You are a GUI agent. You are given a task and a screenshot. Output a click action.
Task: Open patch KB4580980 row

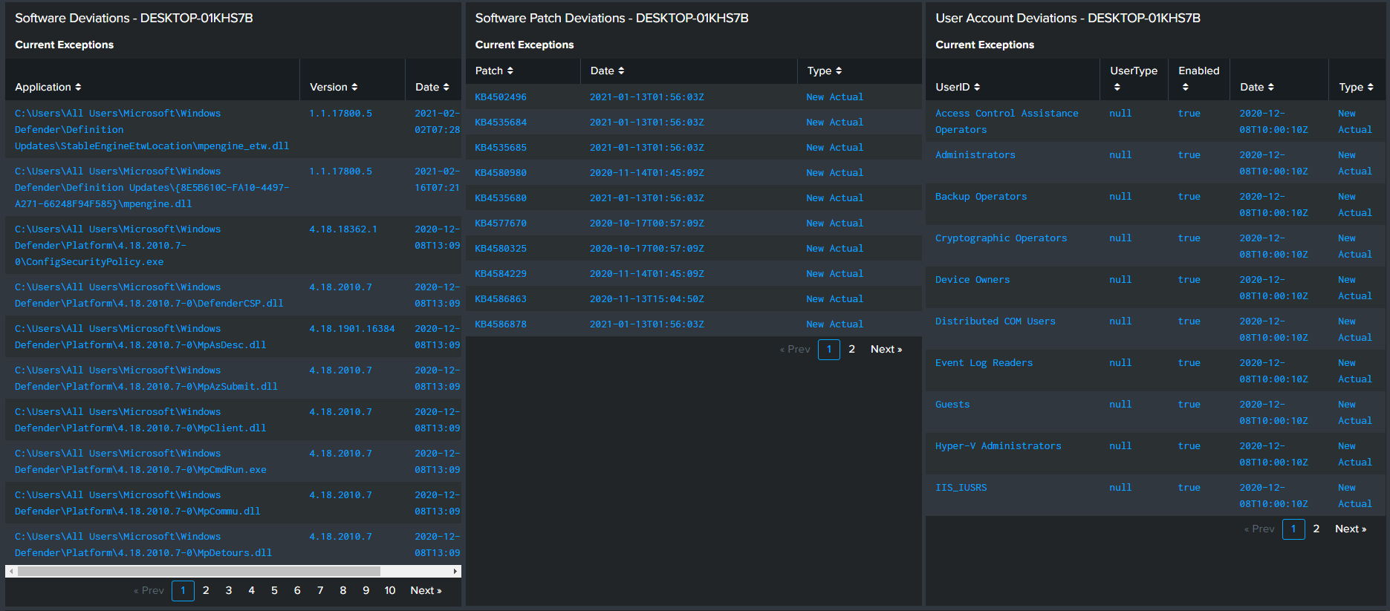point(694,172)
